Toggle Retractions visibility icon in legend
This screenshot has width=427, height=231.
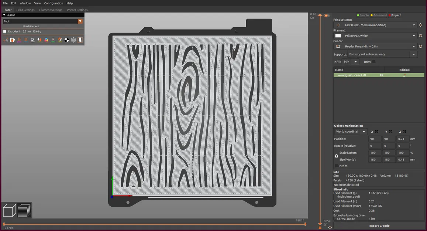19,40
